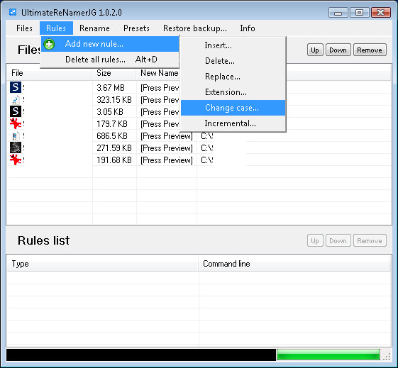Select the thumbnail icon in the 271.59 KB row
The image size is (398, 368).
point(16,147)
